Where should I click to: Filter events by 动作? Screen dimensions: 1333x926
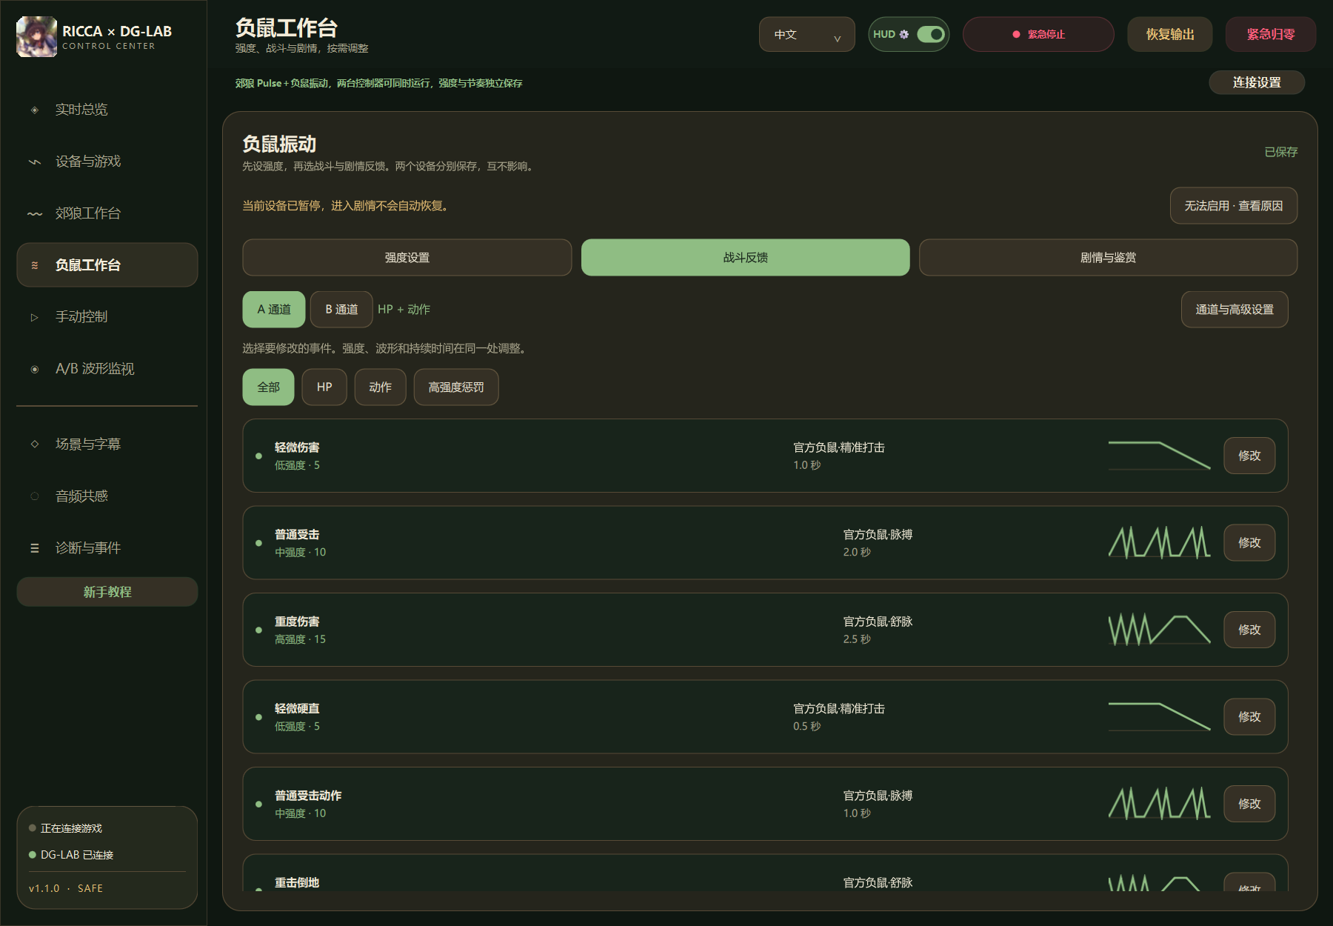coord(380,387)
